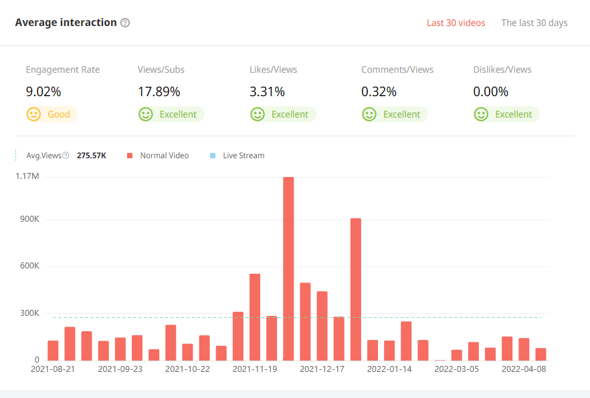590x398 pixels.
Task: Click the blue Live Stream color swatch
Action: (x=213, y=156)
